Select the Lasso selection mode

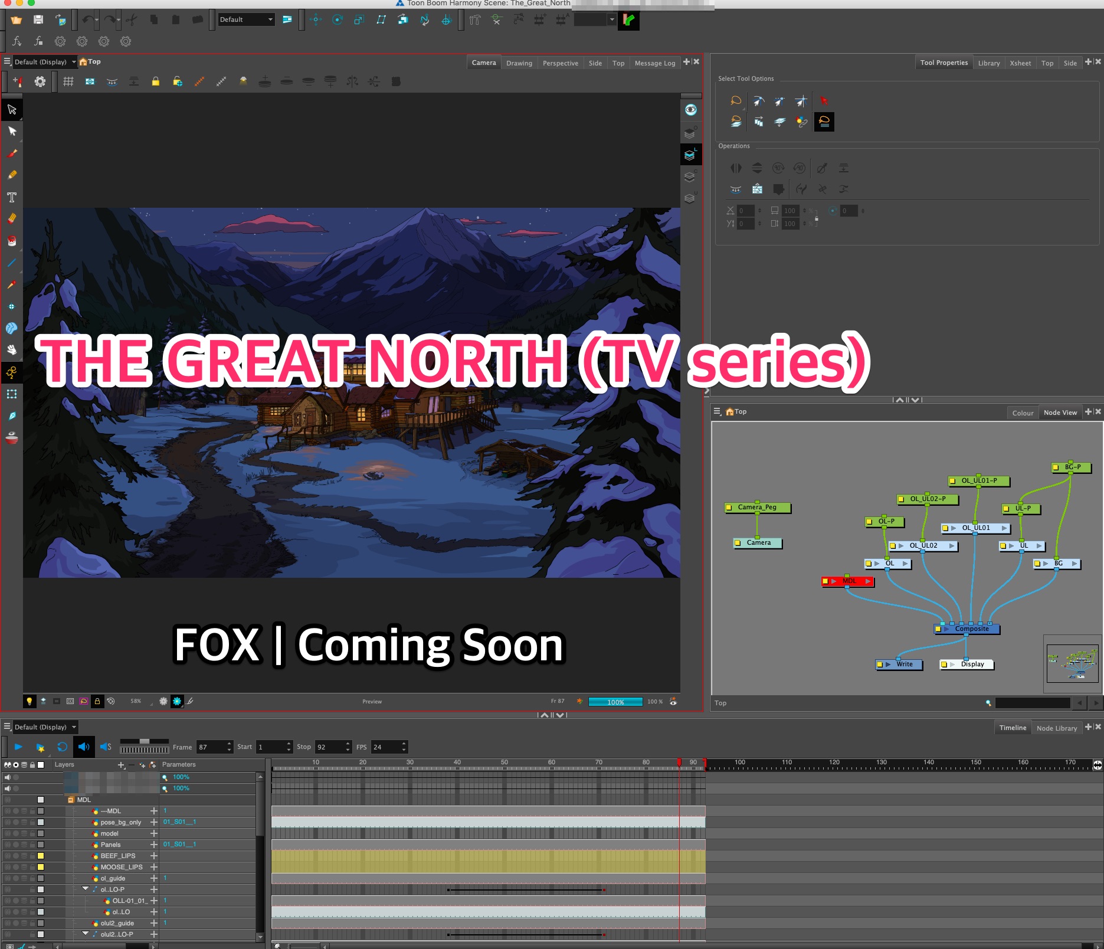(x=736, y=101)
